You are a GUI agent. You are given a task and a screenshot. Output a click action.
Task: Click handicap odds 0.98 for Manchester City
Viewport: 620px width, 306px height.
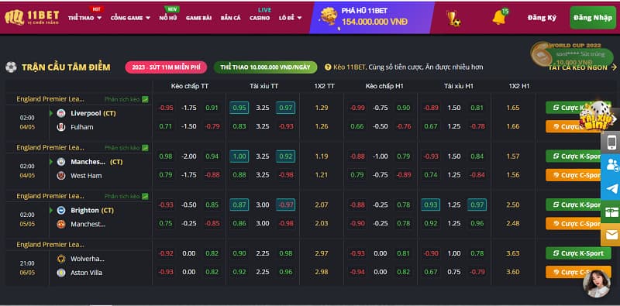[166, 156]
